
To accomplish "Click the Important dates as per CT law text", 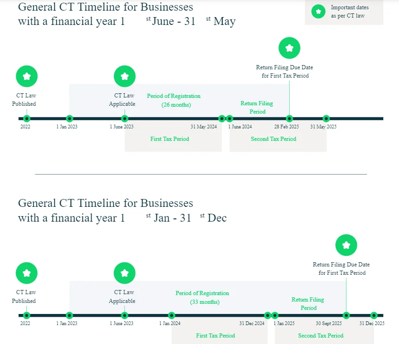I will (x=350, y=12).
